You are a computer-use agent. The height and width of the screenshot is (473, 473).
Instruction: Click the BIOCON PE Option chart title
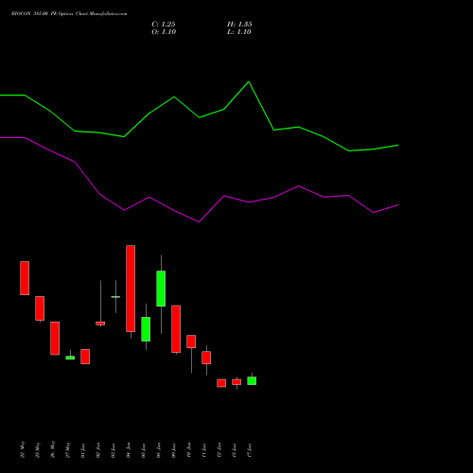[69, 14]
